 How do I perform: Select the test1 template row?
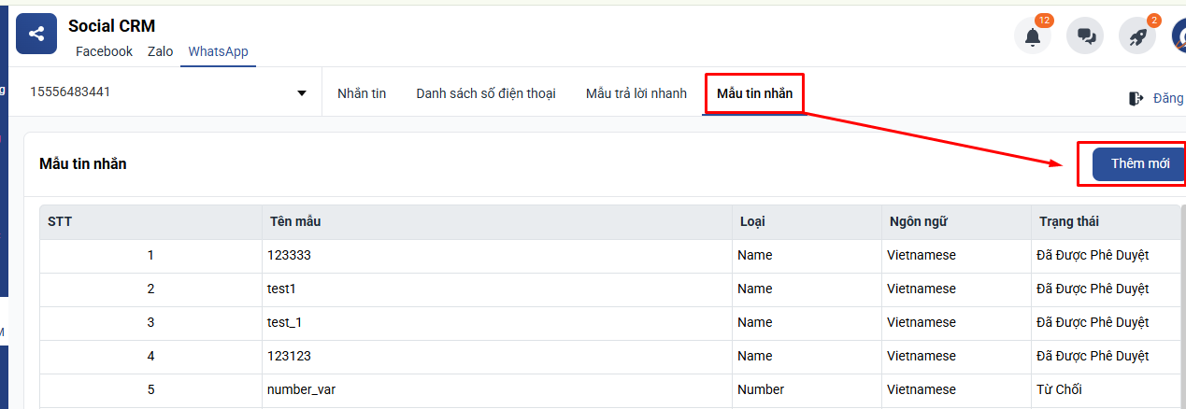pos(281,289)
